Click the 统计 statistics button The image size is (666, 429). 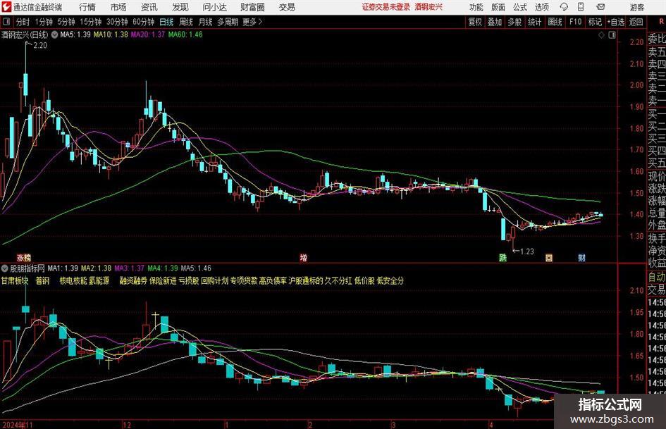pos(534,22)
